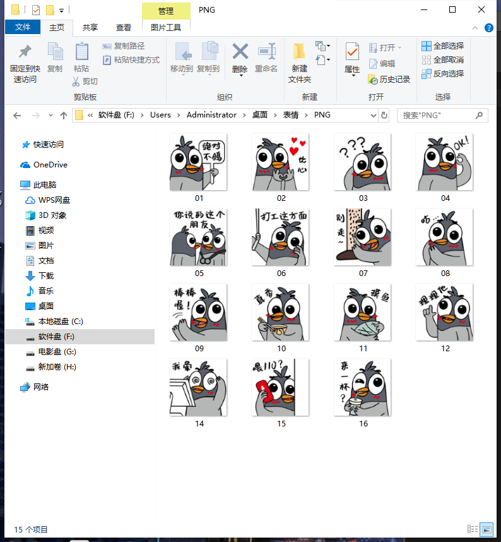Click the Properties (属性) icon

pyautogui.click(x=352, y=52)
